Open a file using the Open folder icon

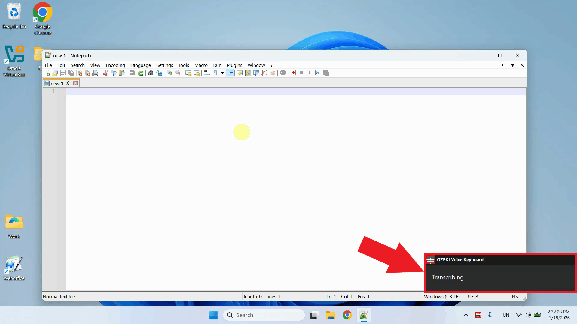coord(55,73)
